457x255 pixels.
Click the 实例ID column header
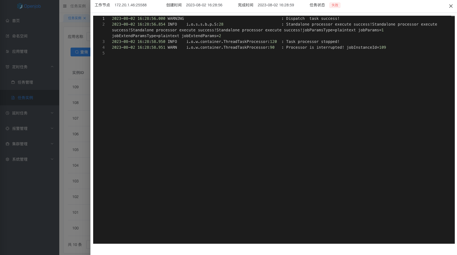coord(78,73)
